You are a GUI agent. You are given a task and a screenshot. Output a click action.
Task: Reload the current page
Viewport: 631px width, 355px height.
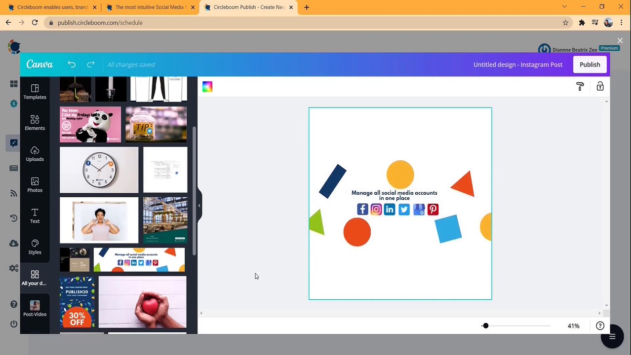(x=35, y=23)
